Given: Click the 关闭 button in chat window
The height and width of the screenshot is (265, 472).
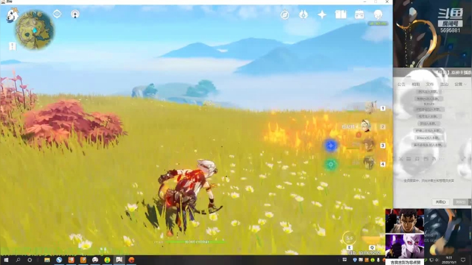Looking at the screenshot, I should pos(441,202).
